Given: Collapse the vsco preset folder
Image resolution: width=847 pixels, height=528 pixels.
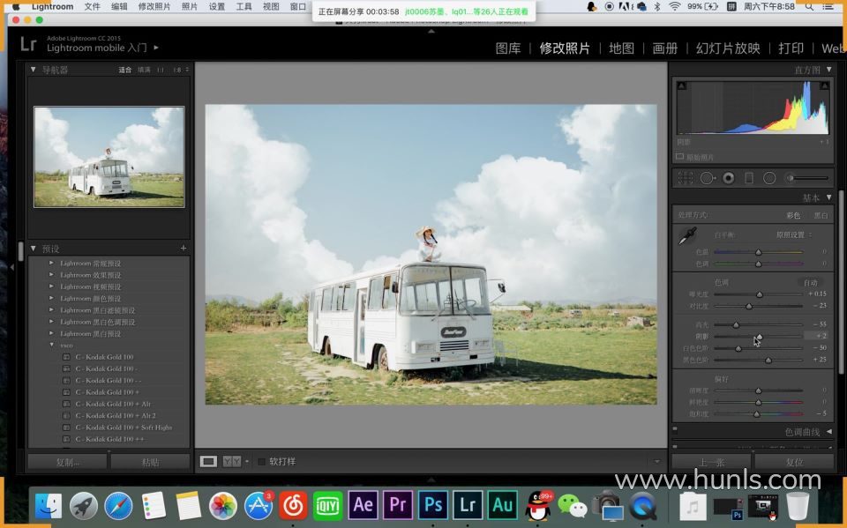Looking at the screenshot, I should [x=51, y=345].
